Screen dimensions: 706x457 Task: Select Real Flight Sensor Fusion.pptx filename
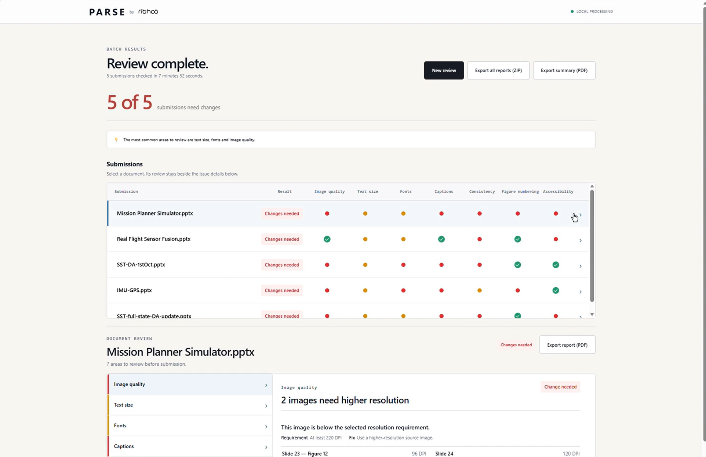153,239
